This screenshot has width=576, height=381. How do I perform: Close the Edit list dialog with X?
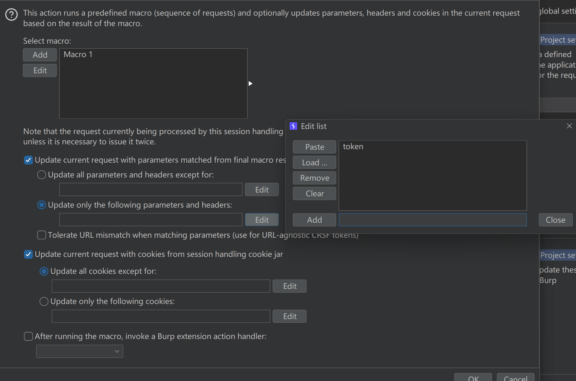tap(569, 126)
